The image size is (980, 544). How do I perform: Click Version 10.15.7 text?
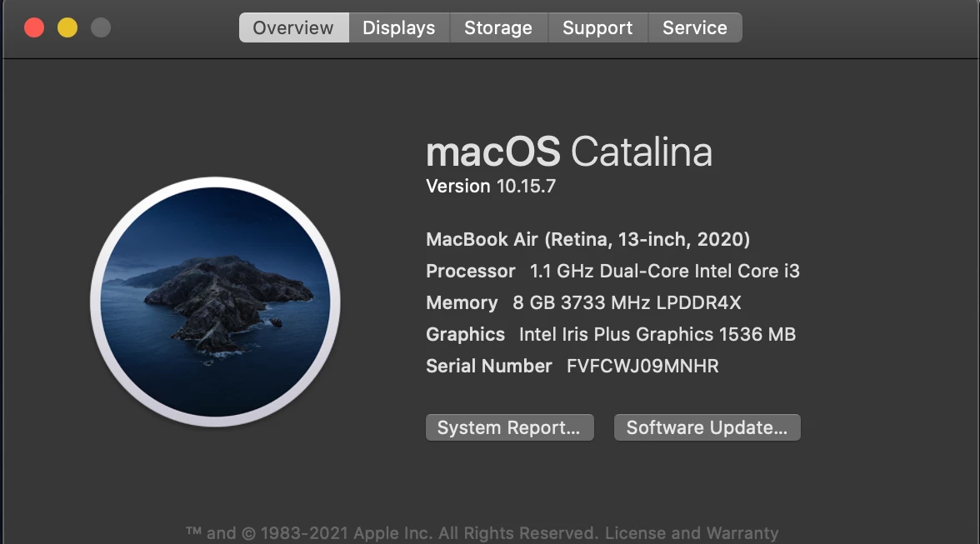[491, 186]
